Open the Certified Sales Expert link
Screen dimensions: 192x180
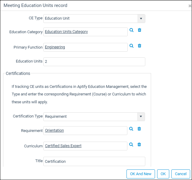click(63, 146)
